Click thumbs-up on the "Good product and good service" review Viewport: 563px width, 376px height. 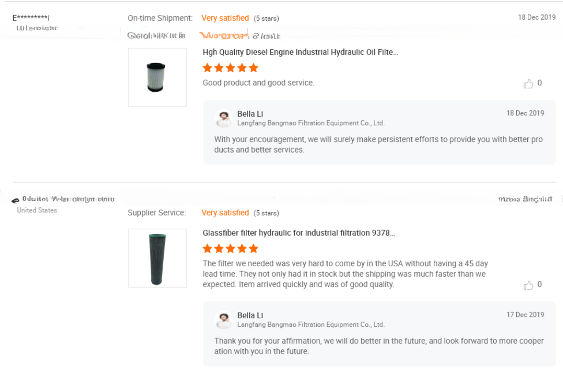pyautogui.click(x=528, y=84)
